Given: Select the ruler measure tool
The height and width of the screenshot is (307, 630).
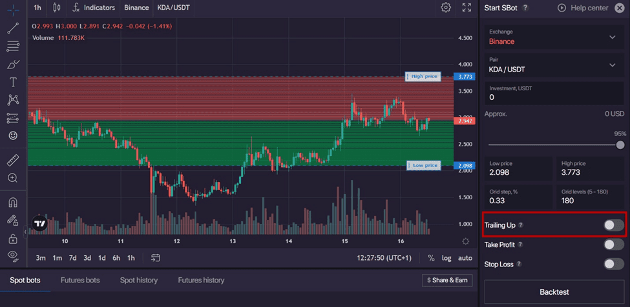Looking at the screenshot, I should tap(13, 161).
